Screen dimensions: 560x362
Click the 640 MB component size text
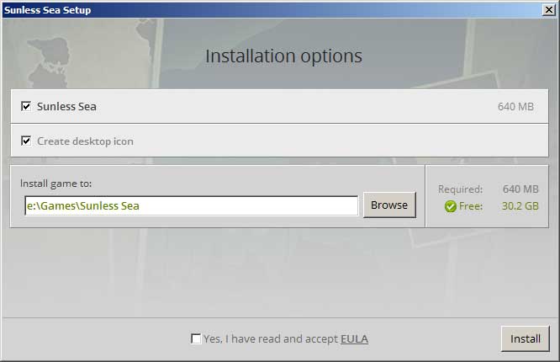point(515,107)
